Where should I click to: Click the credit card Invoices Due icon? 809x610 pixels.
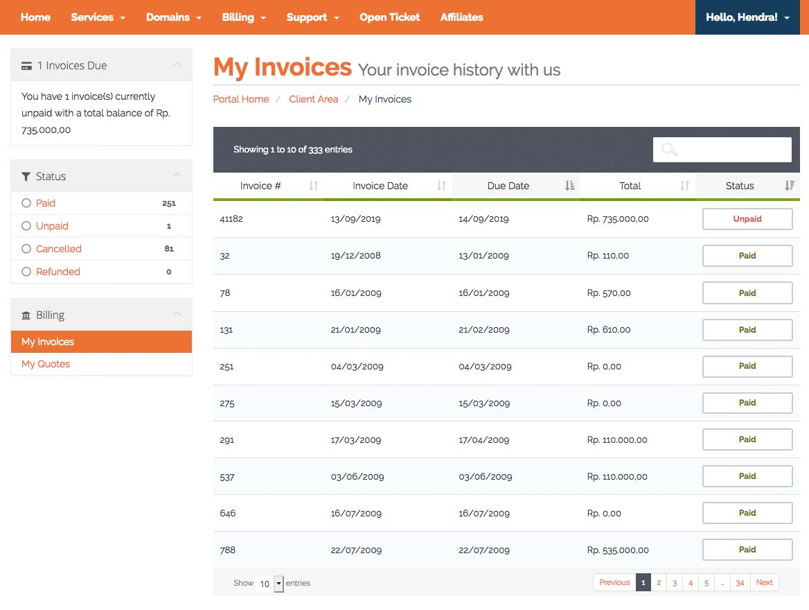tap(27, 66)
